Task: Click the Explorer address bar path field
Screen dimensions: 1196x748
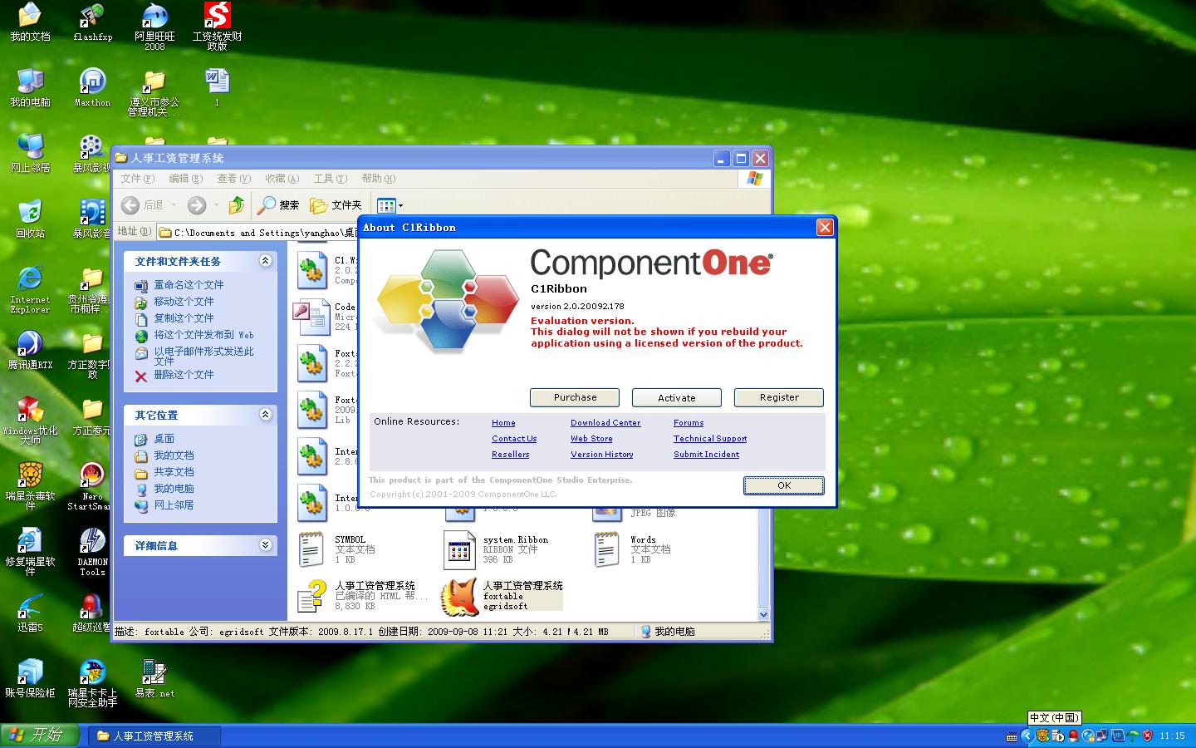Action: (x=257, y=233)
